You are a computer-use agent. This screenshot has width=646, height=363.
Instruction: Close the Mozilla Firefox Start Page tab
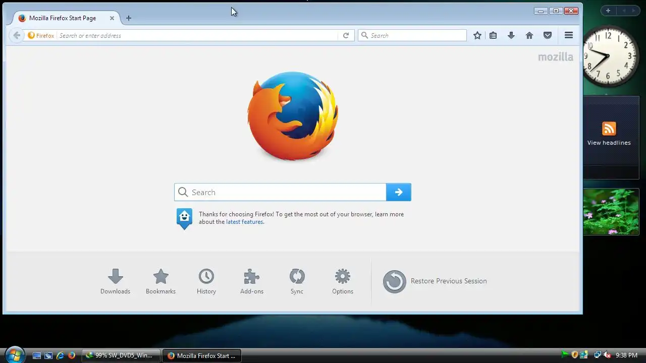point(112,18)
